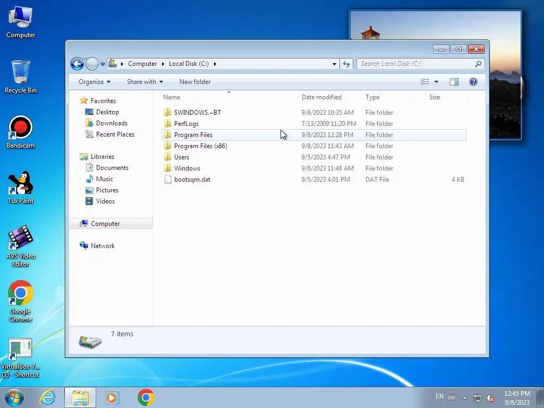Click Windows Explorer taskbar button
The height and width of the screenshot is (408, 544).
click(x=80, y=397)
